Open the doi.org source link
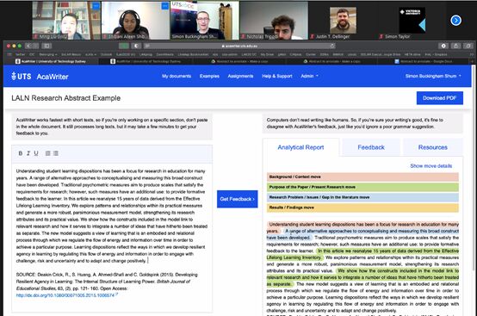 click(x=66, y=295)
